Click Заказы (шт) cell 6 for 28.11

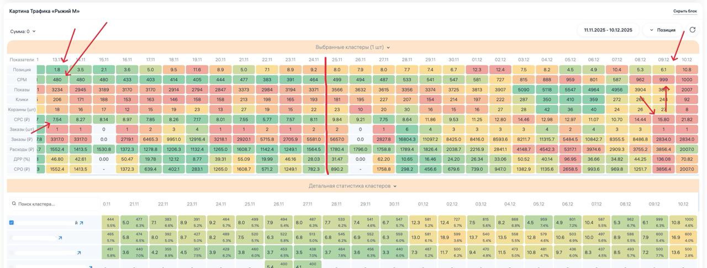pyautogui.click(x=407, y=129)
